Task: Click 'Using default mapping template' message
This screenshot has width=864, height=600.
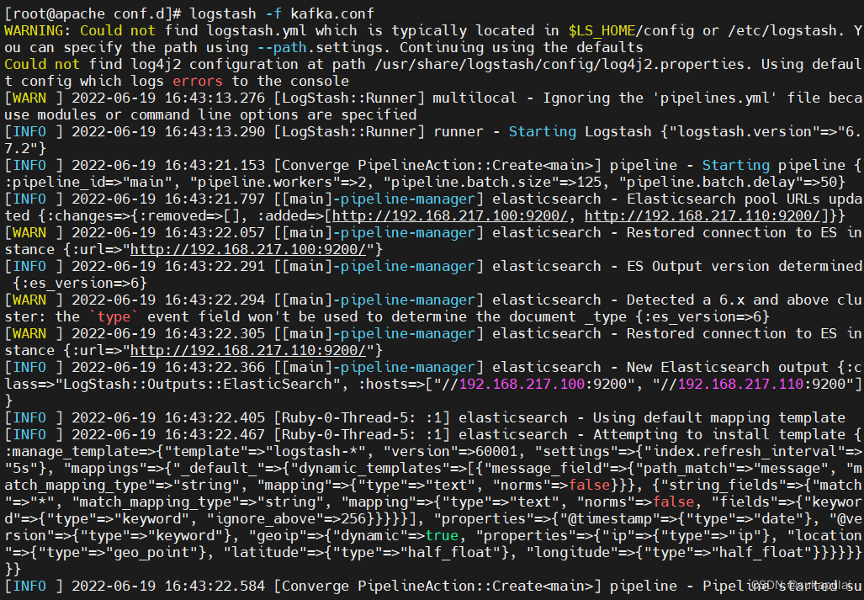Action: [x=719, y=417]
